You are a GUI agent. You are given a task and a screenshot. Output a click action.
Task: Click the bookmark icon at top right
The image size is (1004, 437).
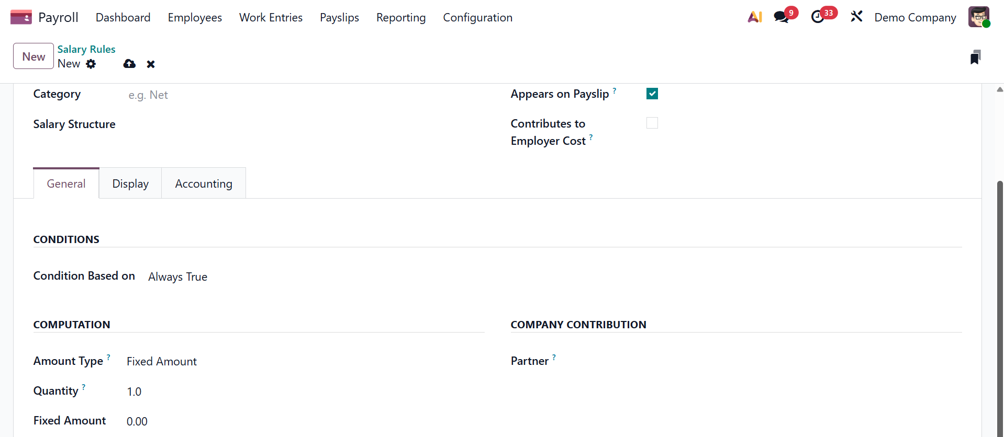point(975,57)
